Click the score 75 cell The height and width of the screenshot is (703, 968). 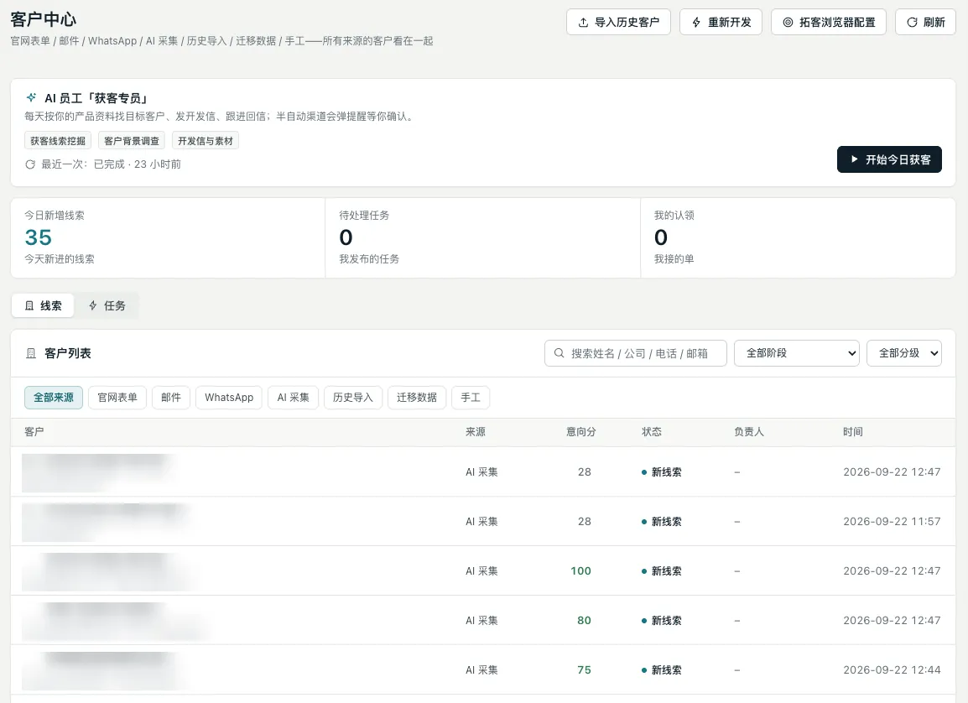pyautogui.click(x=584, y=669)
